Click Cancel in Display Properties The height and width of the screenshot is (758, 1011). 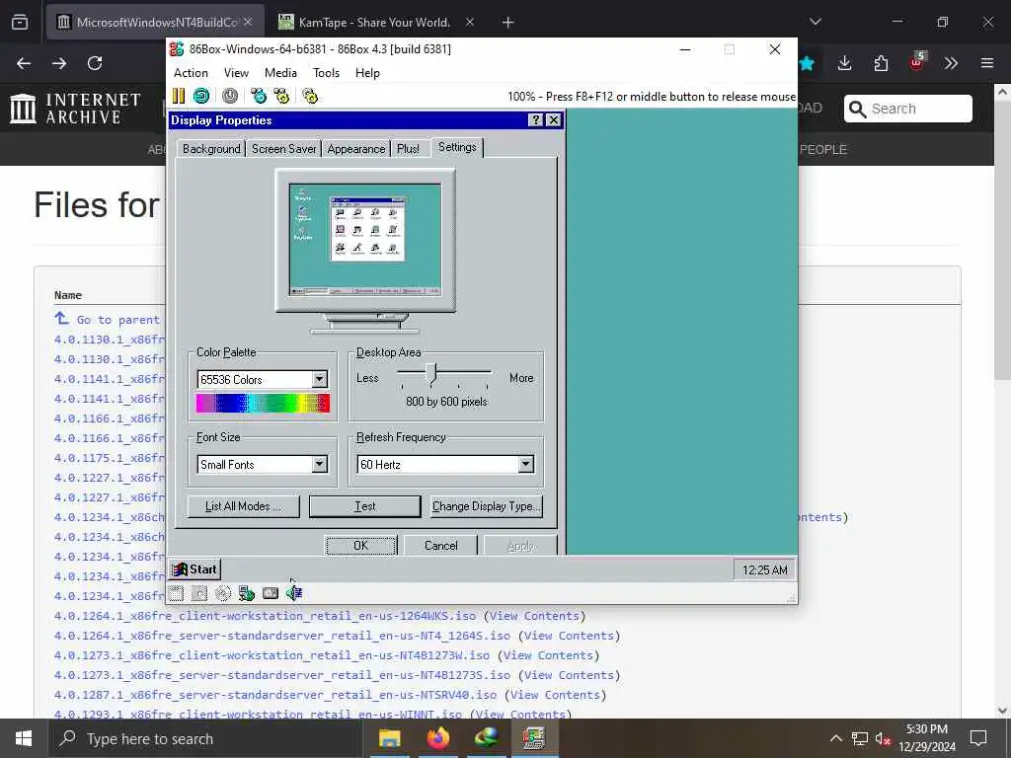pyautogui.click(x=441, y=545)
